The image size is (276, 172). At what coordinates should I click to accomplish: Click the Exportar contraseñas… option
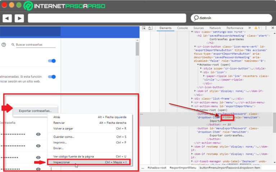tap(35, 111)
